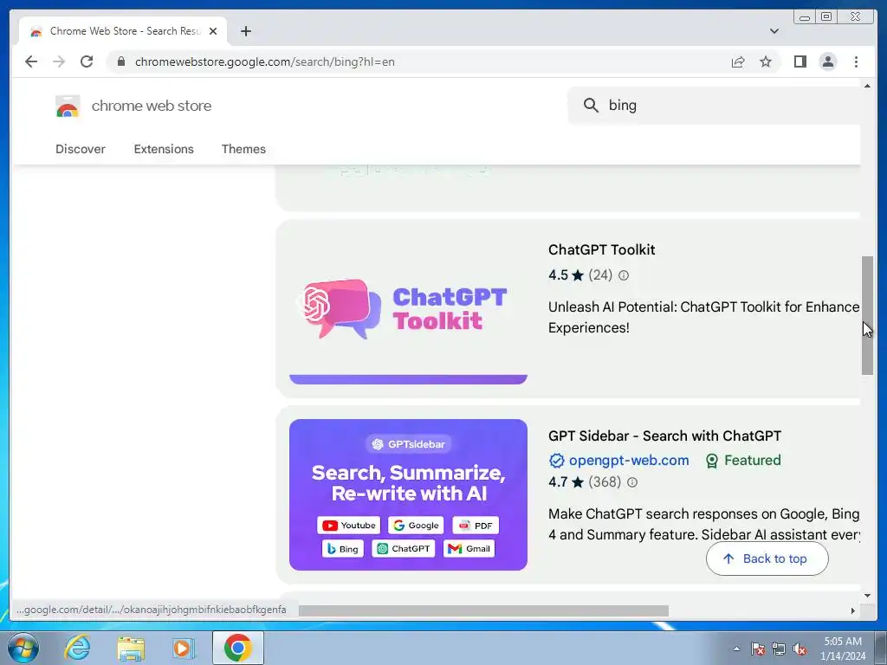Click the search magnifier icon
This screenshot has width=887, height=665.
click(591, 105)
